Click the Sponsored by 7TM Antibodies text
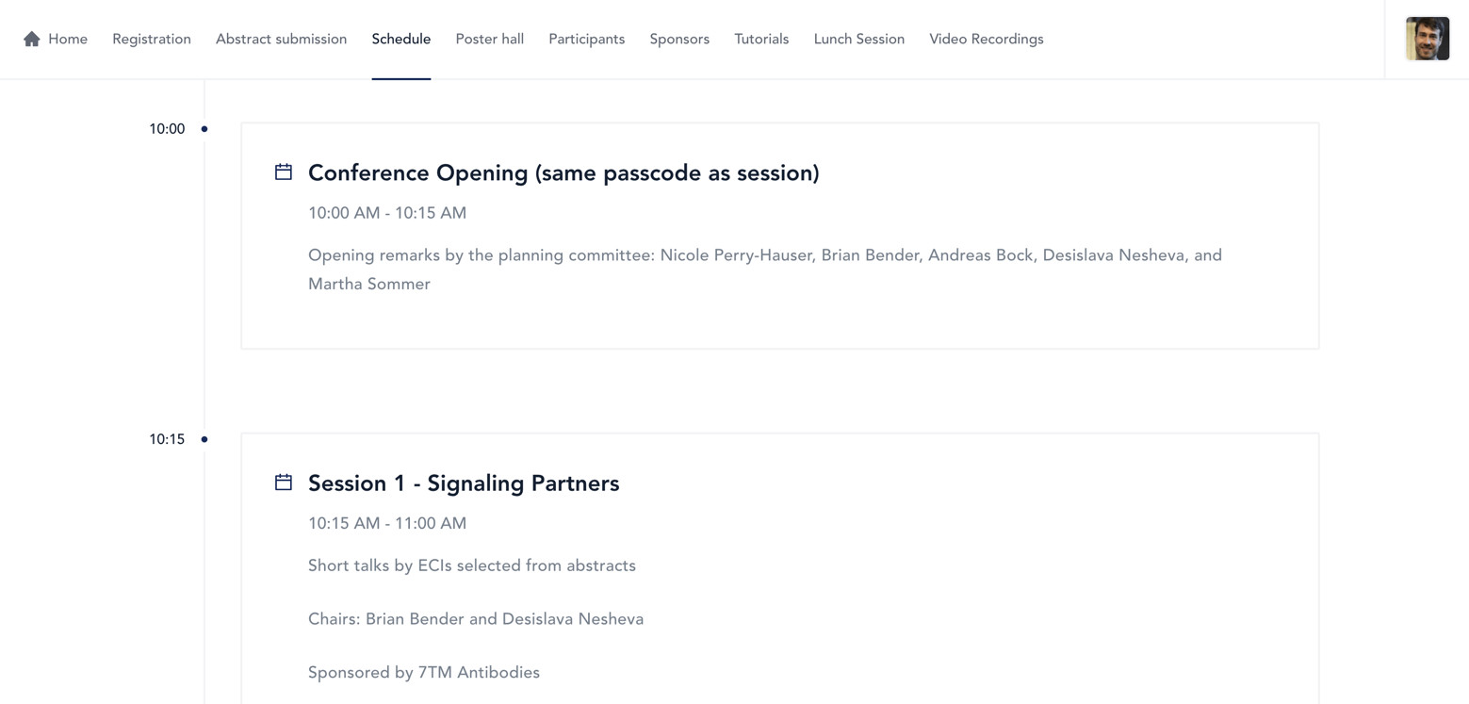Viewport: 1469px width, 704px height. click(x=424, y=672)
